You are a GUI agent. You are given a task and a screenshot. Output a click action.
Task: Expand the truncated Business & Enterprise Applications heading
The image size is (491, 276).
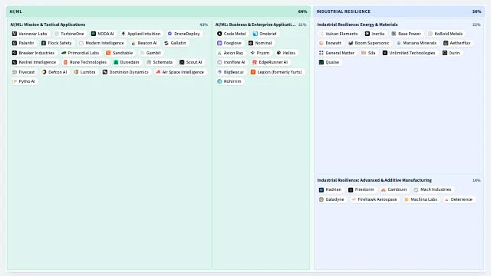pyautogui.click(x=255, y=25)
